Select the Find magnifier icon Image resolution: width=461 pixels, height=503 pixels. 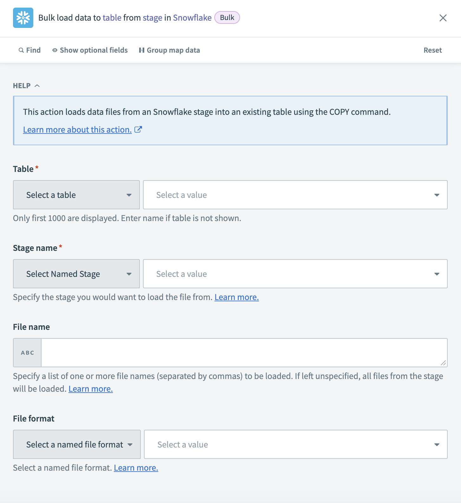click(21, 50)
